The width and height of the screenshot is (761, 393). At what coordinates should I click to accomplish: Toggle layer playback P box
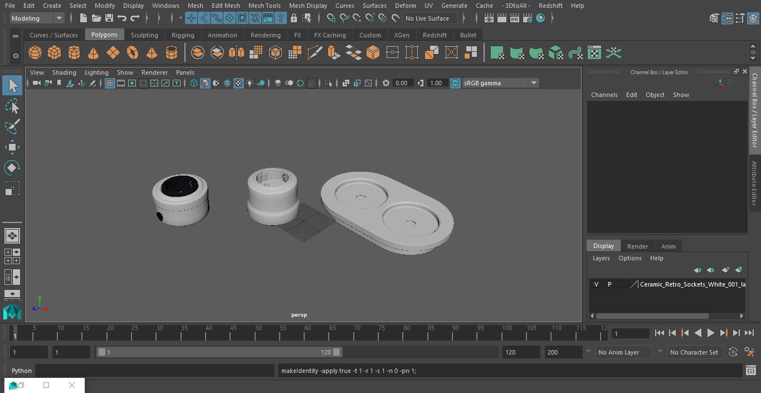[x=609, y=284]
